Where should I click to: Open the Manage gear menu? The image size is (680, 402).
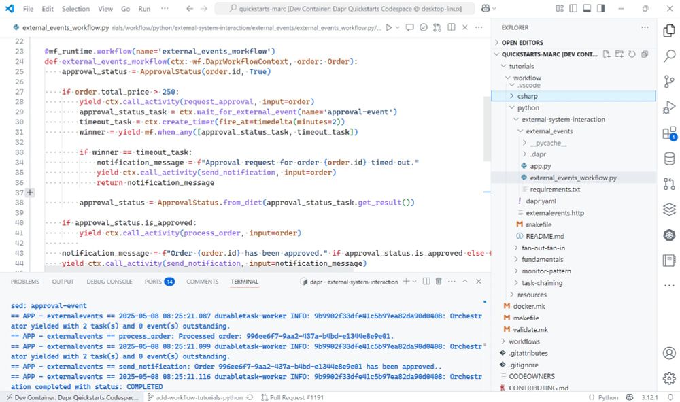[669, 378]
